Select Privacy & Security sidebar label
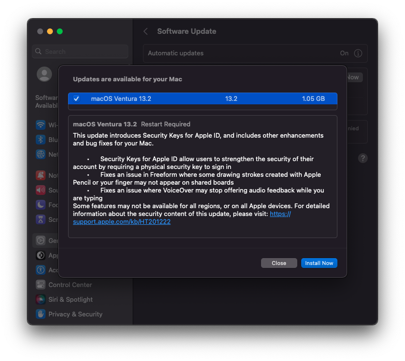405x361 pixels. pos(75,314)
